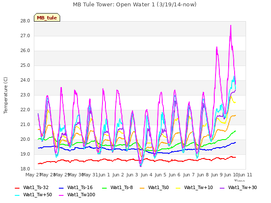271x203 pixels.
Task: Click the May 31 x-axis date label
Action: [90, 175]
